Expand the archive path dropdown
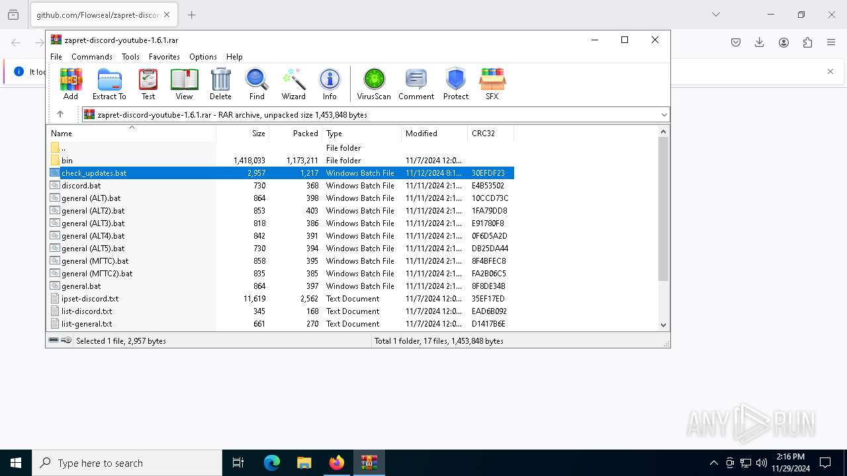Screen dimensions: 847x476 (664, 115)
